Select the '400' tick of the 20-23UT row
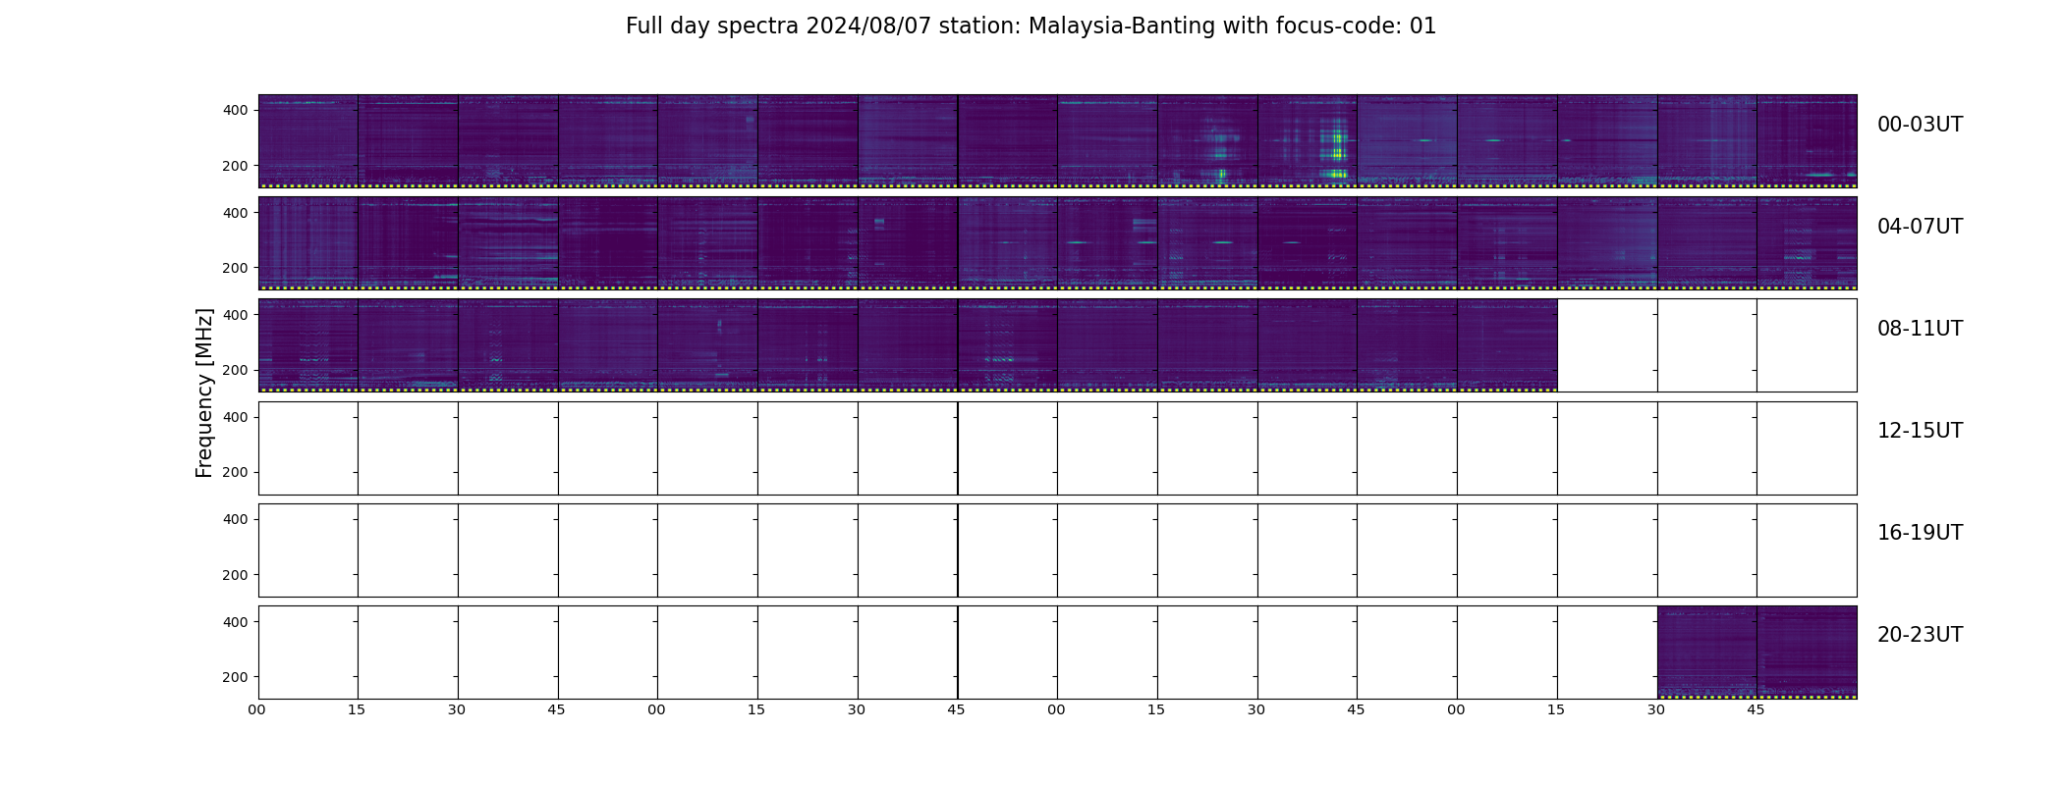 point(236,622)
